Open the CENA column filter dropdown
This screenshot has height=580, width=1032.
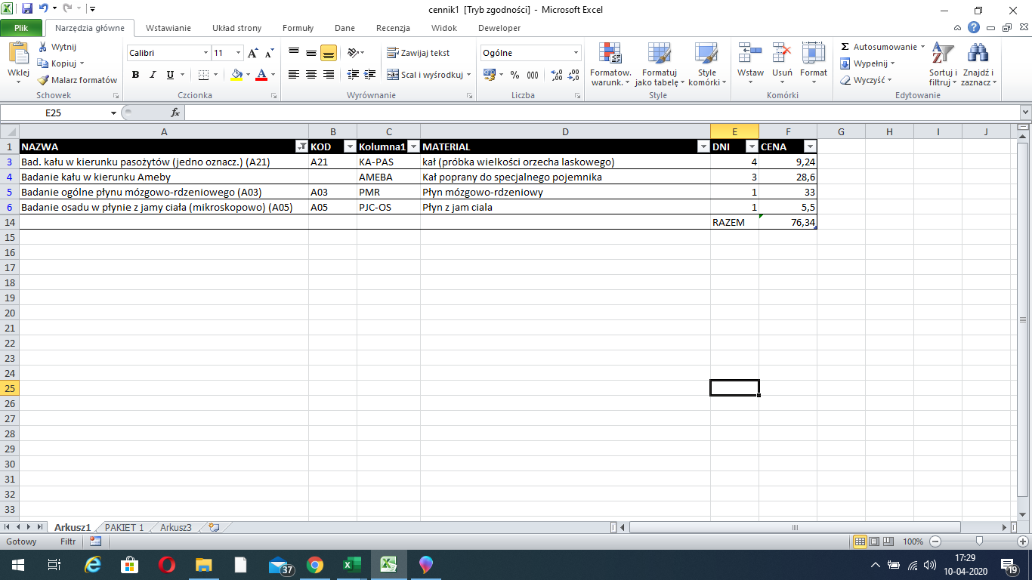[x=810, y=147]
